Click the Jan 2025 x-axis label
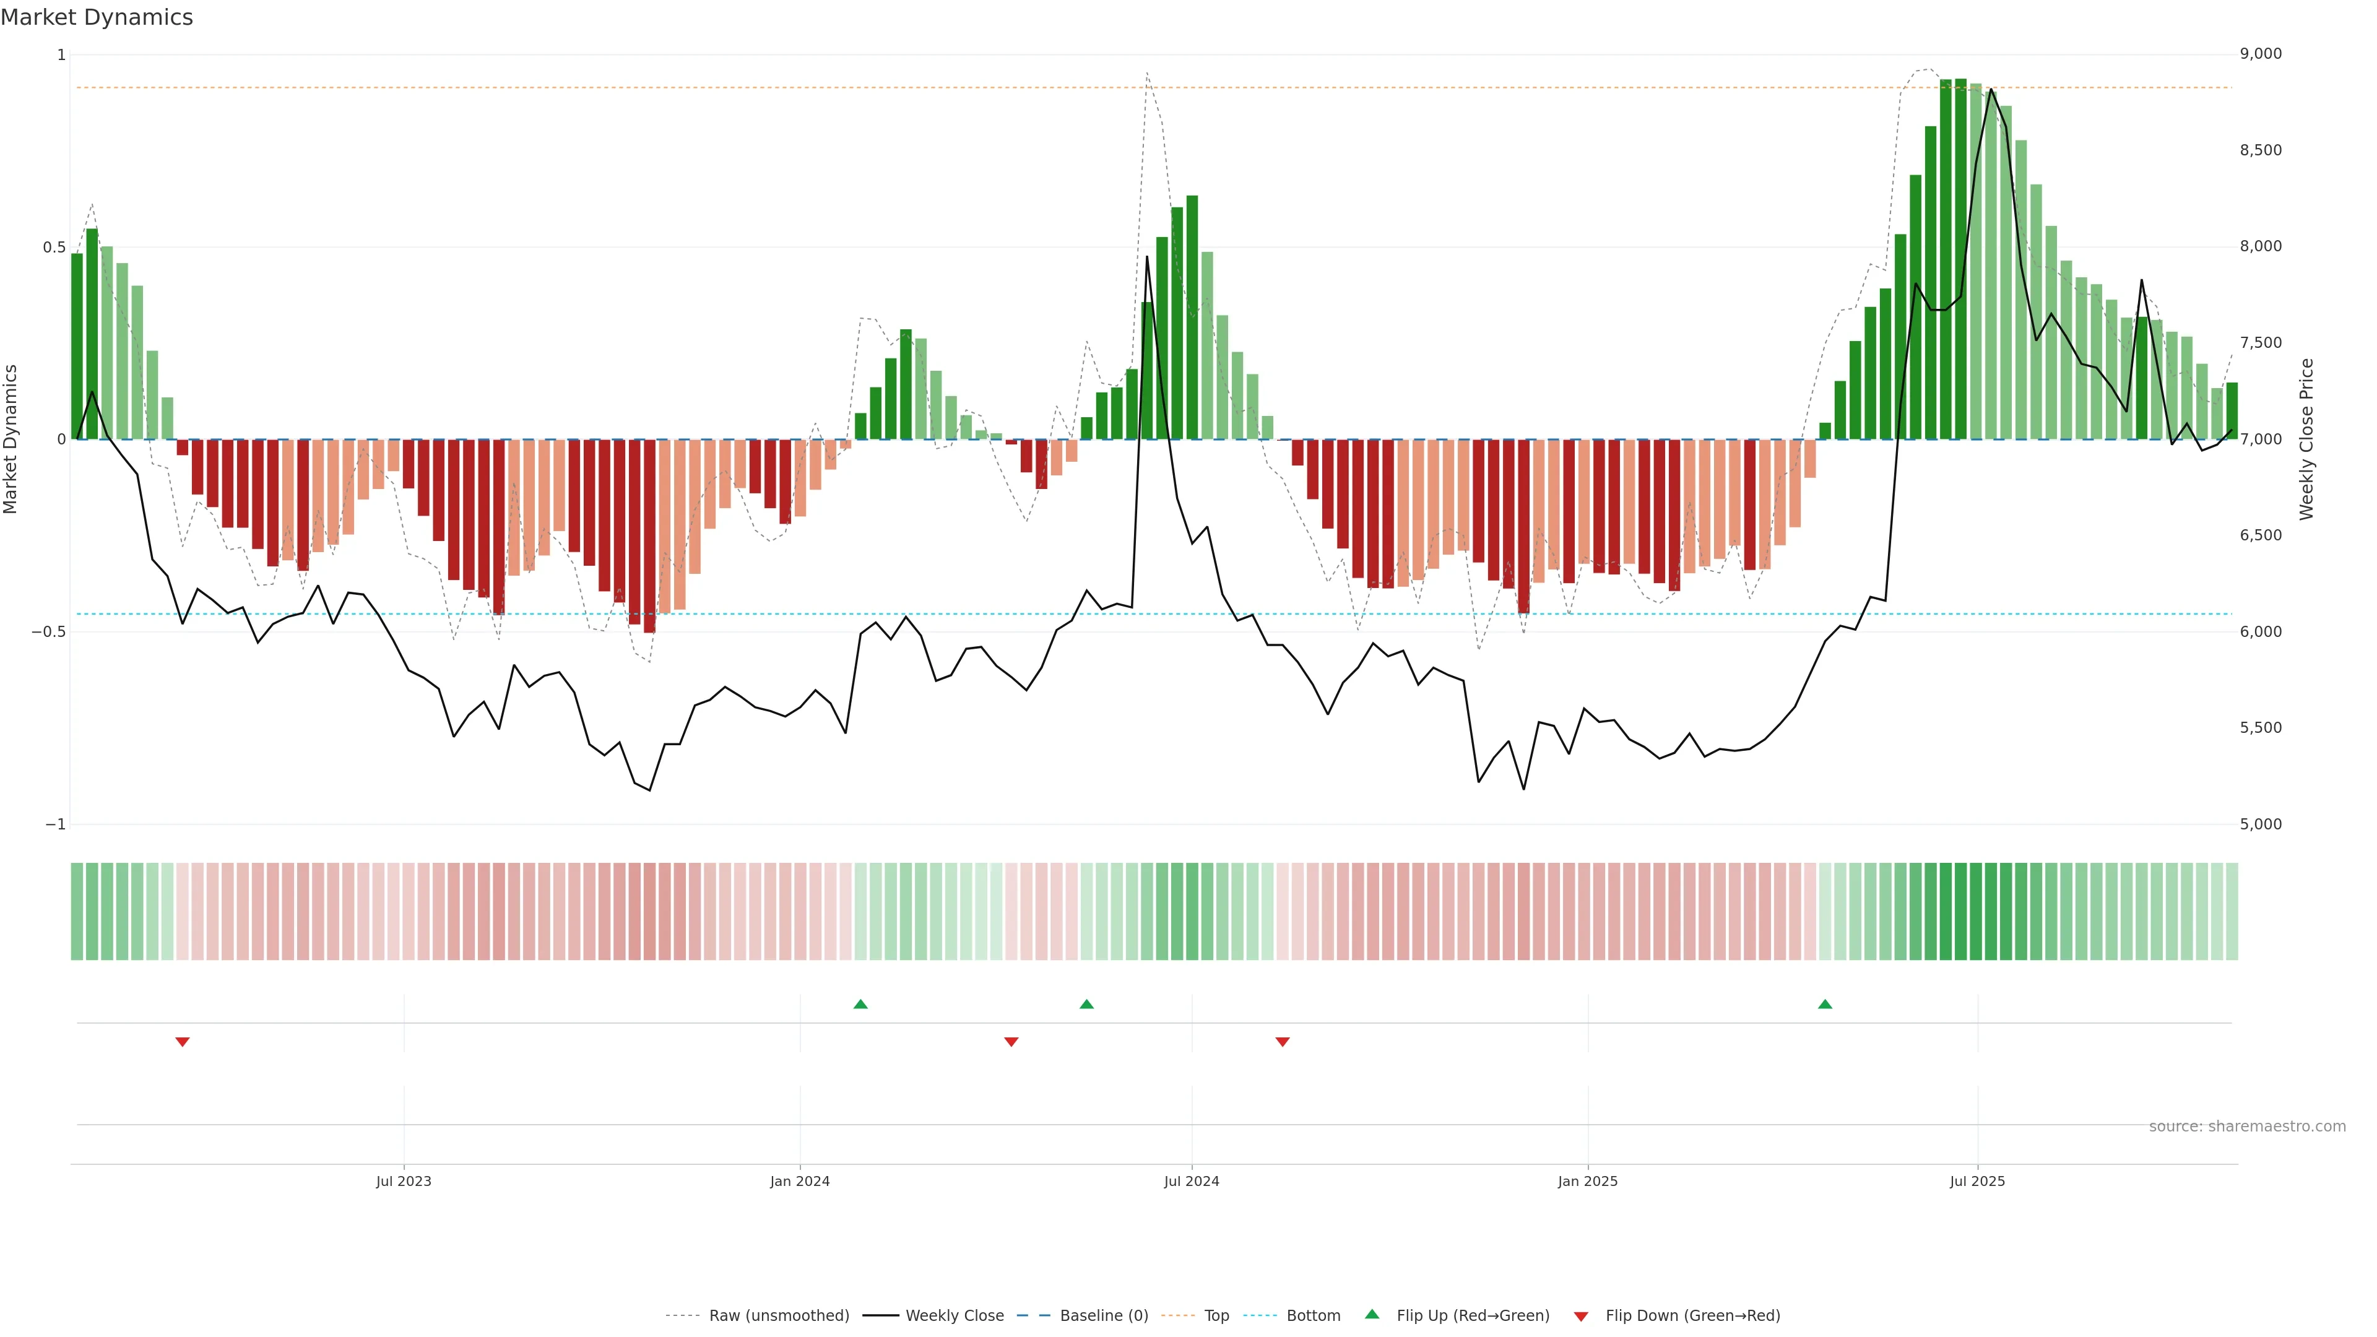 [x=1587, y=1181]
